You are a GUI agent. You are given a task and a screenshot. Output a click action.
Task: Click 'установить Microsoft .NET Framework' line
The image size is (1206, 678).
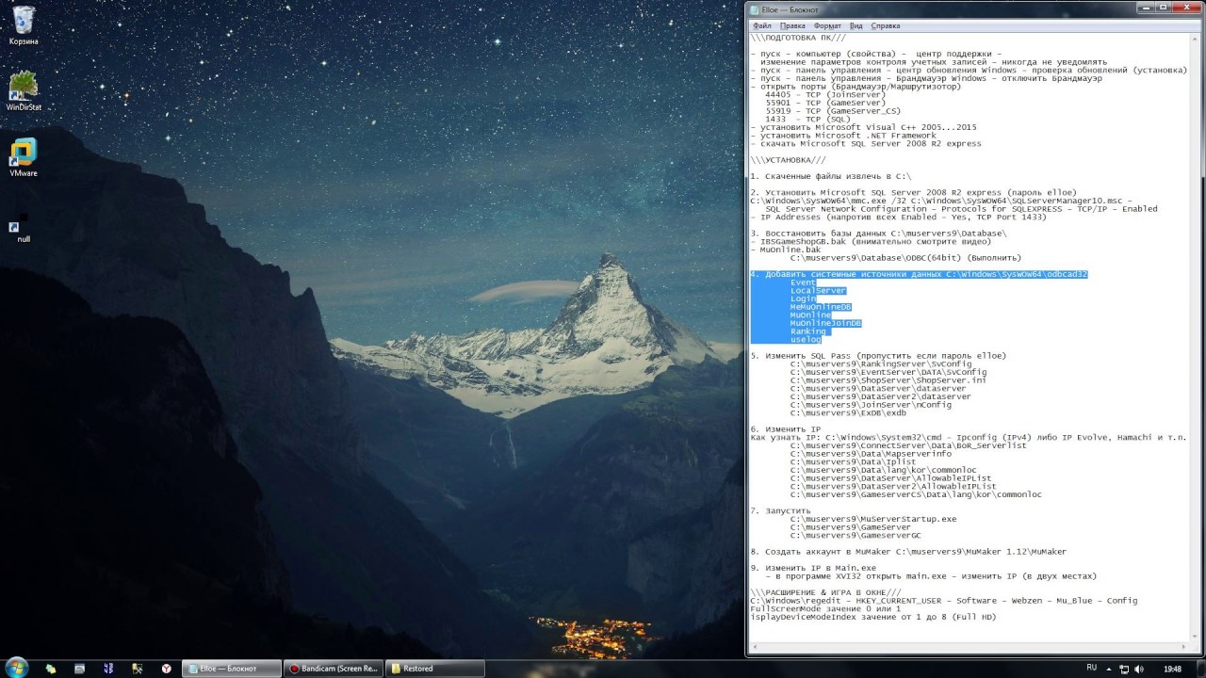[x=843, y=136]
